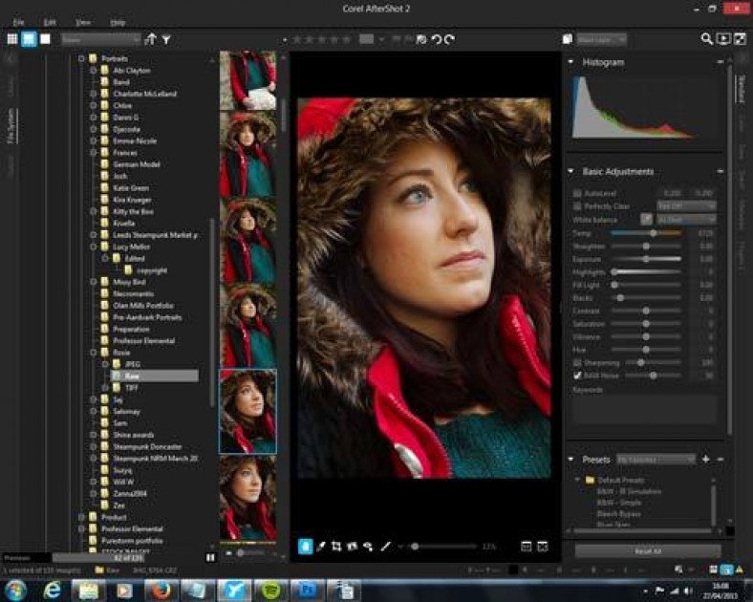Select the crop tool in bottom toolbar

click(x=336, y=546)
